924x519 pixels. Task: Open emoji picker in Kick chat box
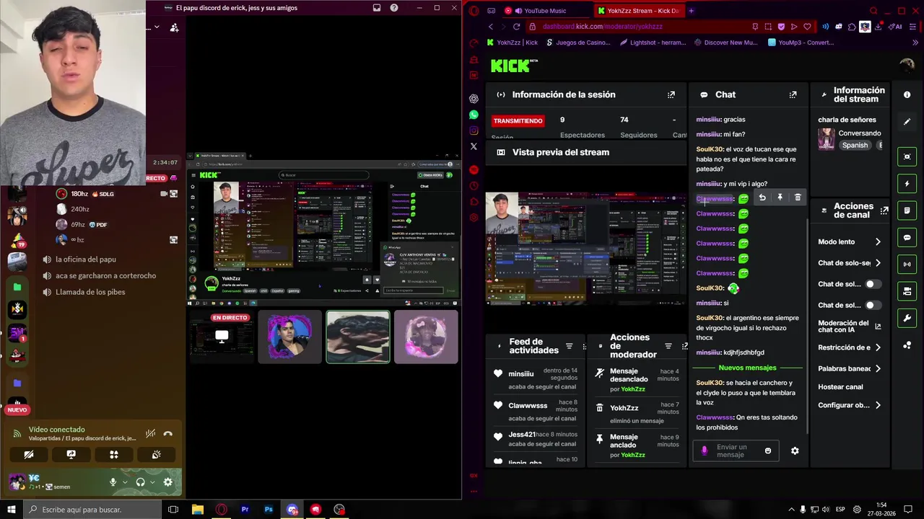tap(767, 451)
